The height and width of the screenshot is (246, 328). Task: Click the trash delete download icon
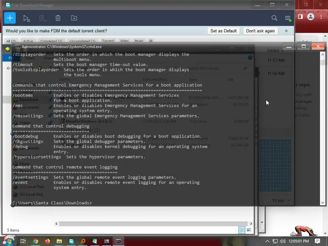click(58, 18)
